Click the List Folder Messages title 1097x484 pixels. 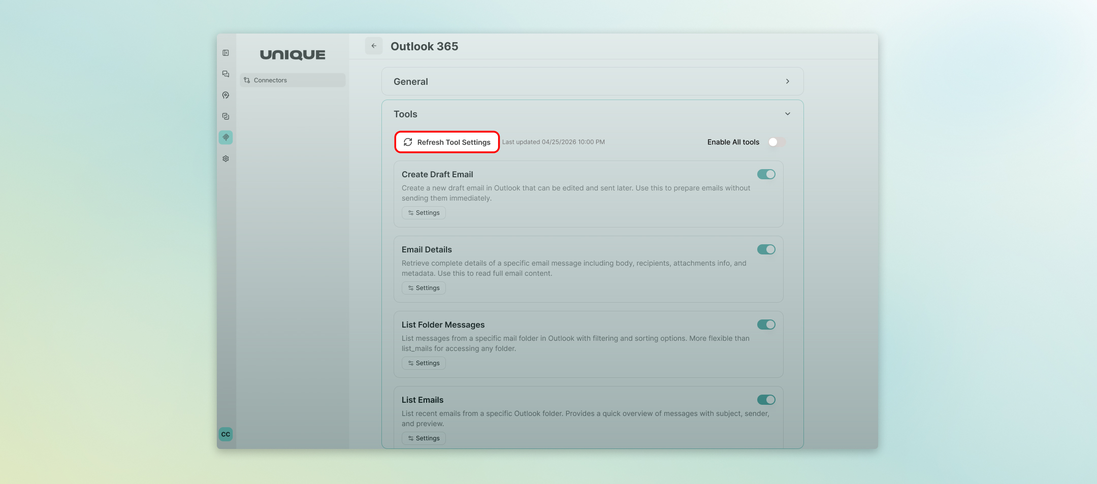click(x=443, y=325)
